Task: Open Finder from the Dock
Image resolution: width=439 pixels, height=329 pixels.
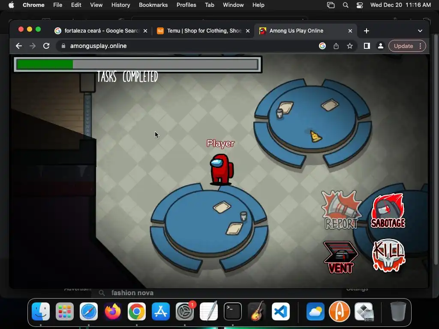Action: tap(41, 311)
